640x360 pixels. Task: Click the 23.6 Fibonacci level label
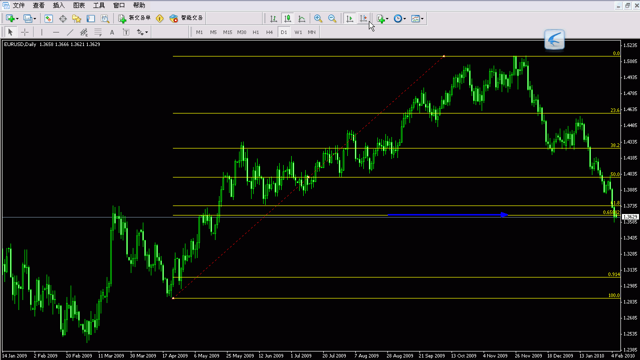coord(615,110)
